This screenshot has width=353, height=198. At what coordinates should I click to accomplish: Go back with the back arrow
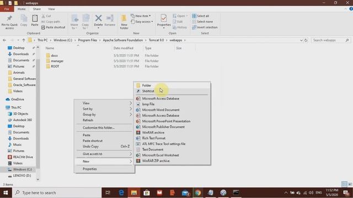4,40
